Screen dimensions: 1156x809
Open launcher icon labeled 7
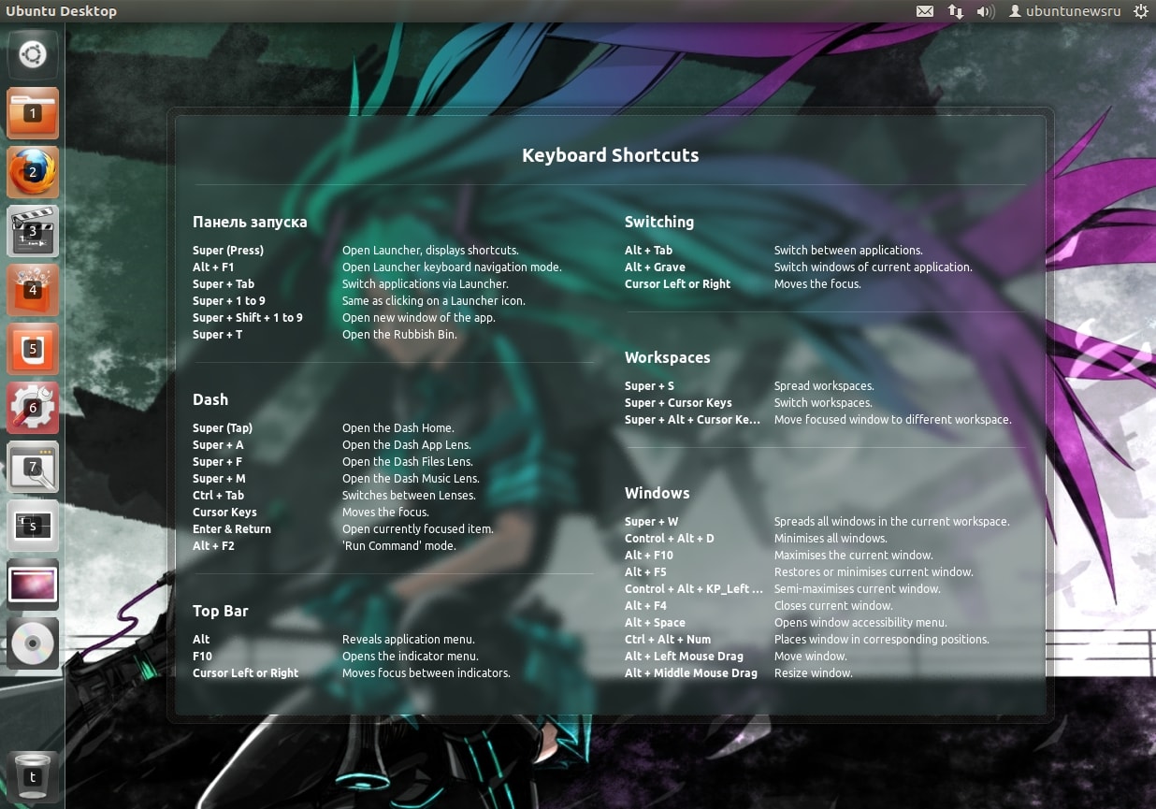pyautogui.click(x=33, y=467)
